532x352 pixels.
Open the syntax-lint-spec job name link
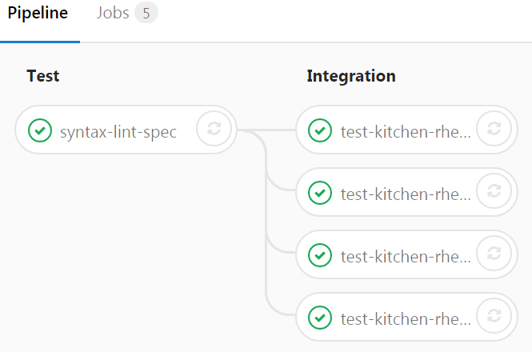click(x=118, y=130)
